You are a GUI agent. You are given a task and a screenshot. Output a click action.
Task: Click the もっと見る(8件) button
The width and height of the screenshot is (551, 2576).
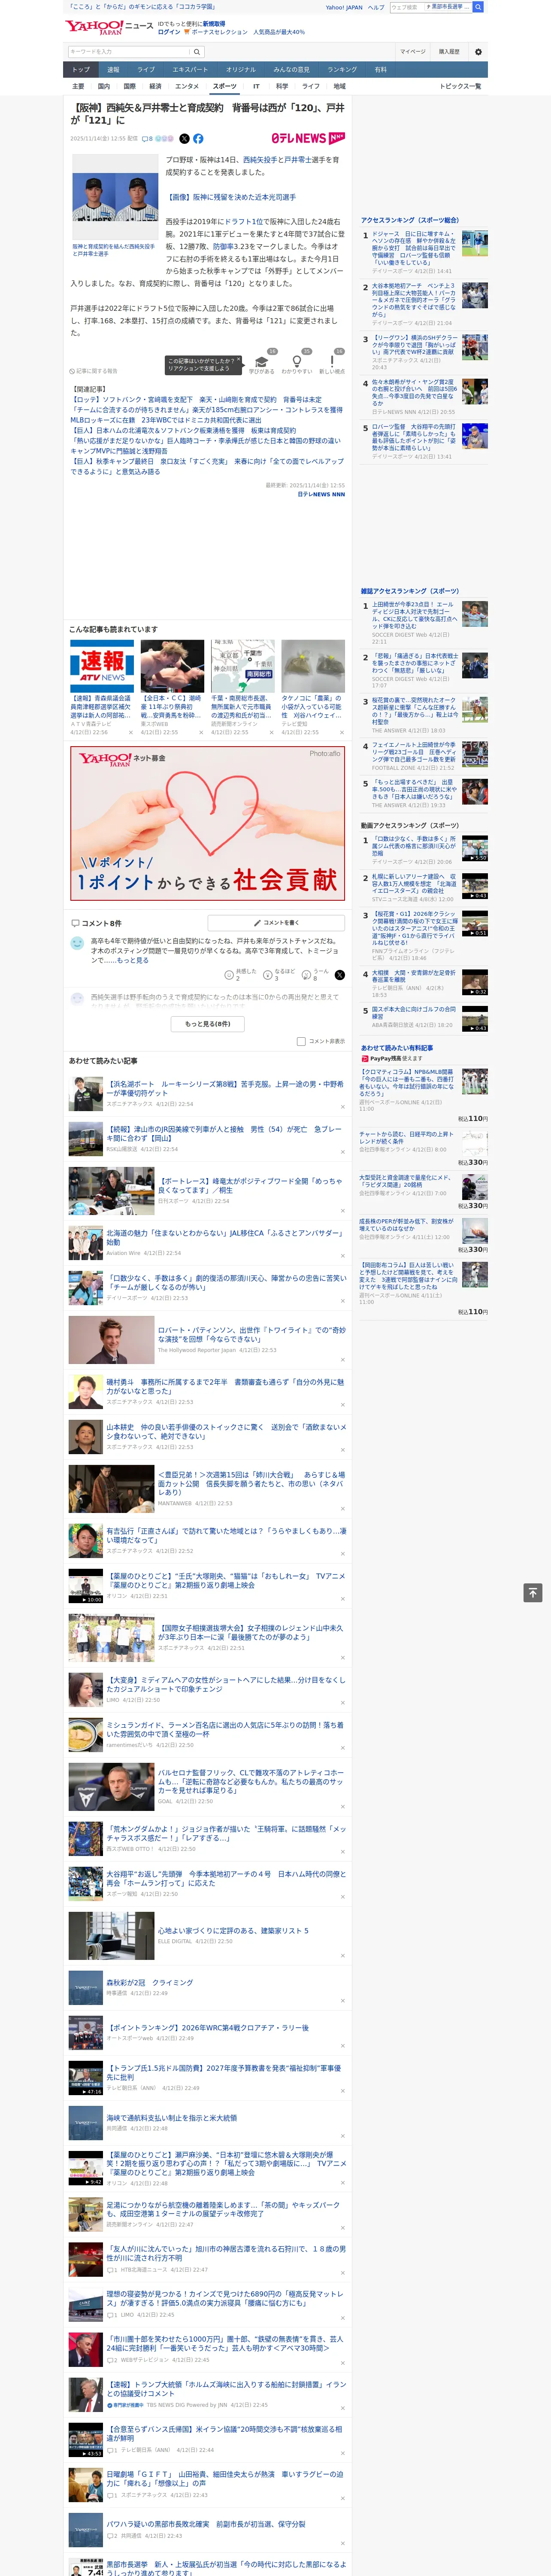208,1024
